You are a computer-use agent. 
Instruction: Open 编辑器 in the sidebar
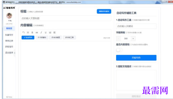tap(9, 28)
